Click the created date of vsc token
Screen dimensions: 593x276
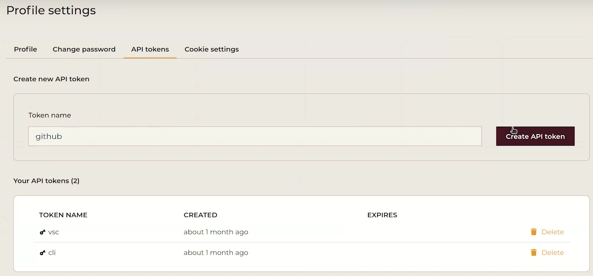click(216, 232)
